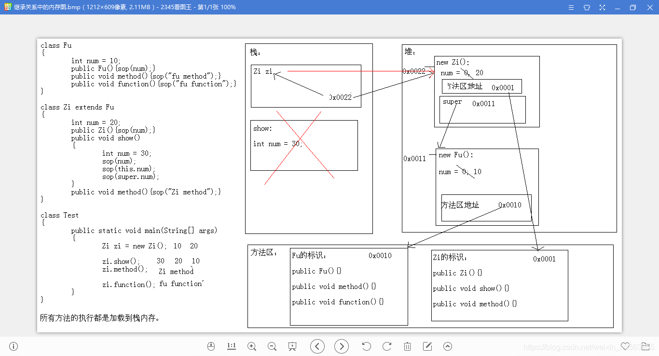
Task: Open the skin theme shirt icon
Action: (x=587, y=7)
